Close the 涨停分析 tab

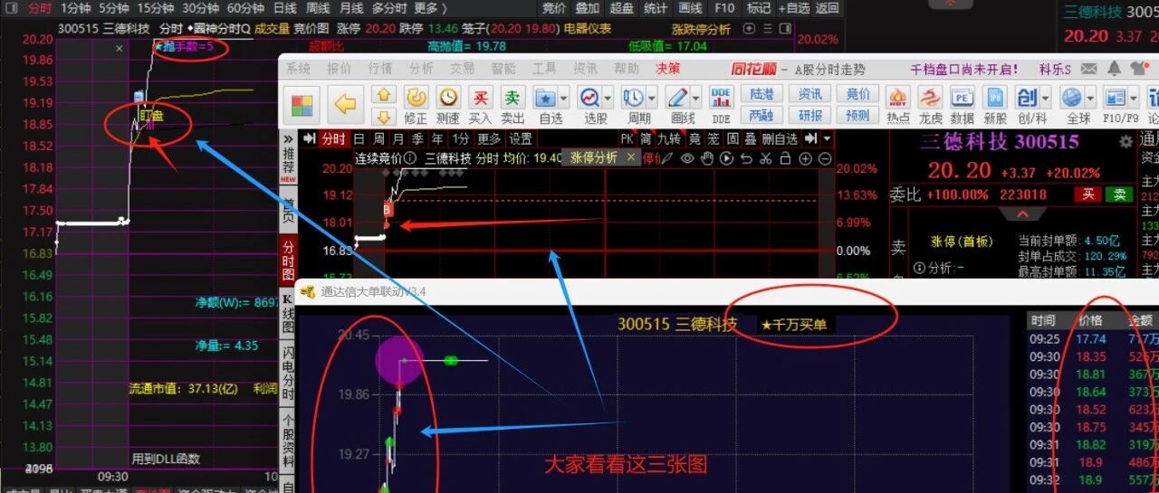[x=631, y=157]
